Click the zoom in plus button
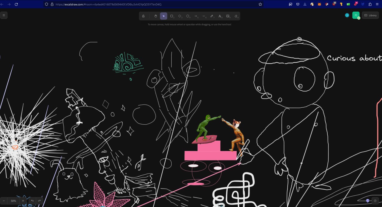 click(23, 201)
